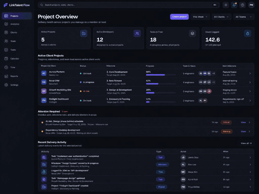Go to Reports in the sidebar
Viewport: 259px width, 194px height.
coord(17,76)
